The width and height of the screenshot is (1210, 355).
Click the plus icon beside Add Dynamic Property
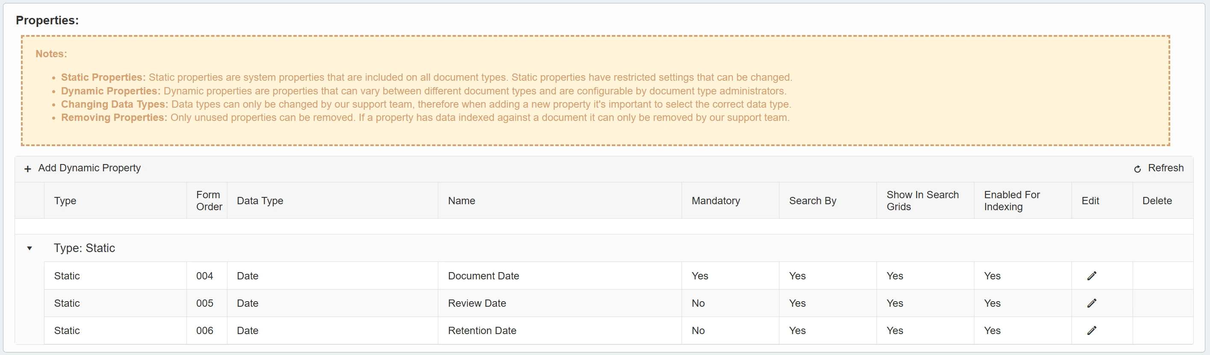[x=28, y=169]
